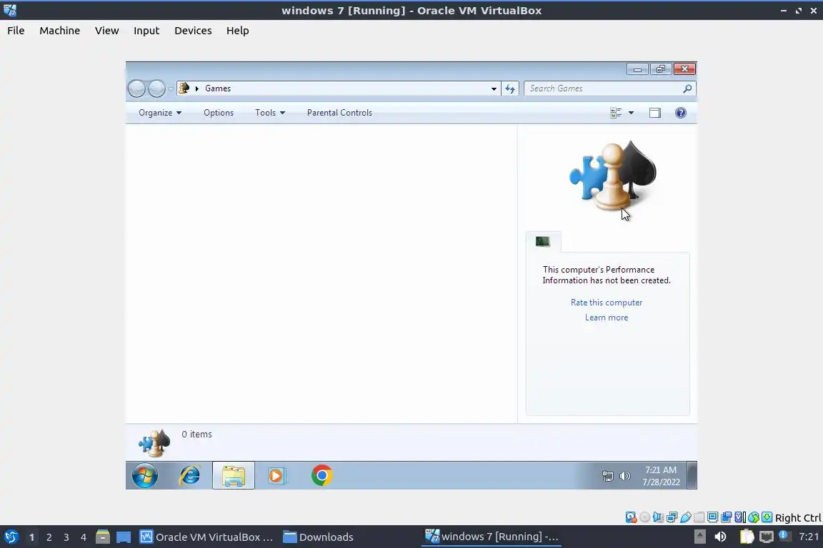Click the VirtualBox shared folders status icon

(699, 517)
